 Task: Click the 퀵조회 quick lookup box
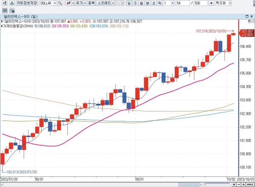[222, 3]
